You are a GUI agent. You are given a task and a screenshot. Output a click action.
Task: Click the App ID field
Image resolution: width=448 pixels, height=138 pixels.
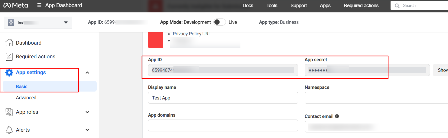pos(223,70)
